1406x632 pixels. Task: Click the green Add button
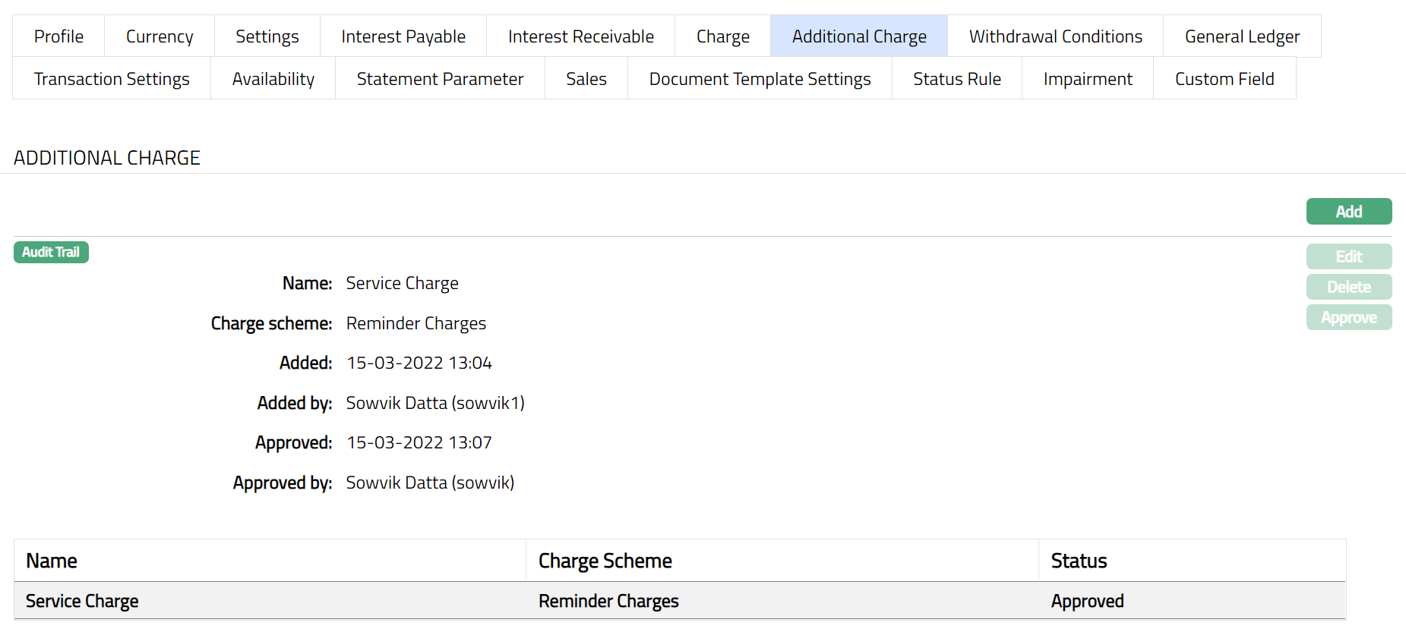pyautogui.click(x=1348, y=212)
